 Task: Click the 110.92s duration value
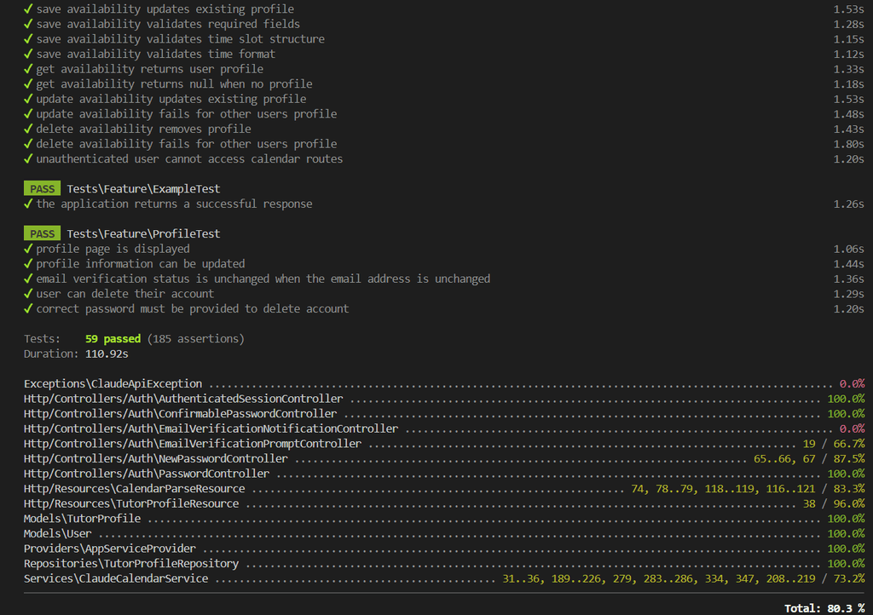[x=110, y=353]
